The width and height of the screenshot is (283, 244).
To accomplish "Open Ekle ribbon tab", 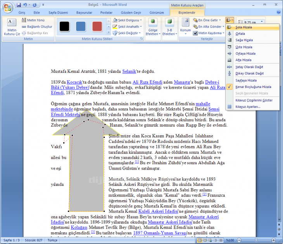I will pos(37,13).
